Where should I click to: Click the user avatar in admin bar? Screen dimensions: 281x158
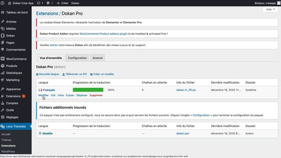coord(279,3)
